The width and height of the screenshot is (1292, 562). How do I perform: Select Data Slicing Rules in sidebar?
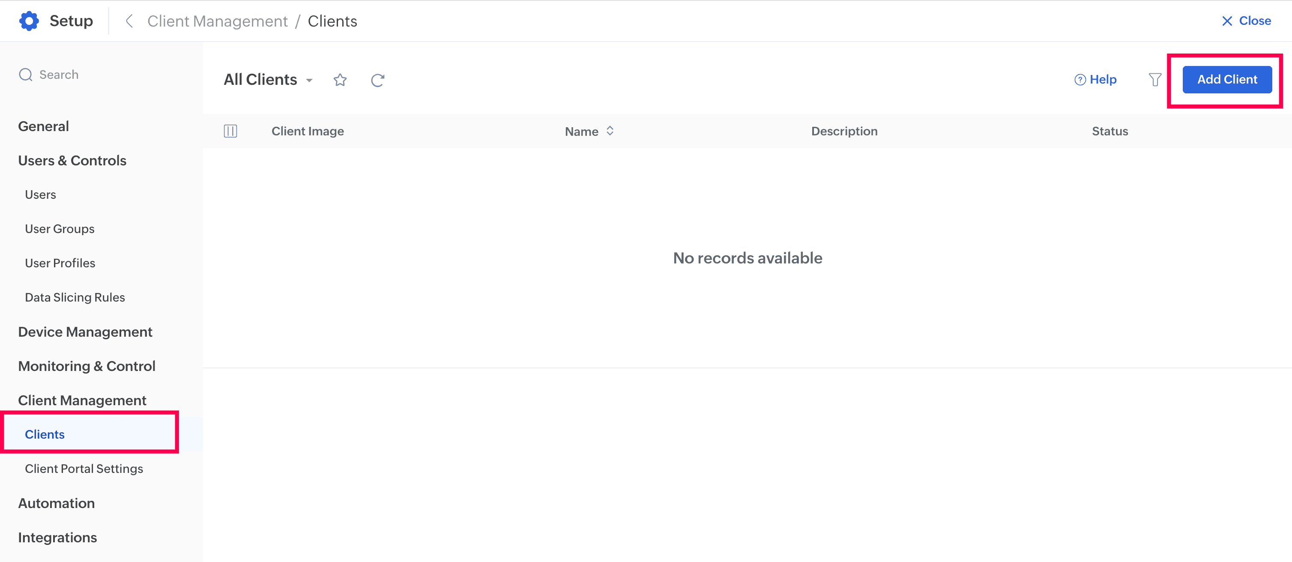[x=75, y=297]
